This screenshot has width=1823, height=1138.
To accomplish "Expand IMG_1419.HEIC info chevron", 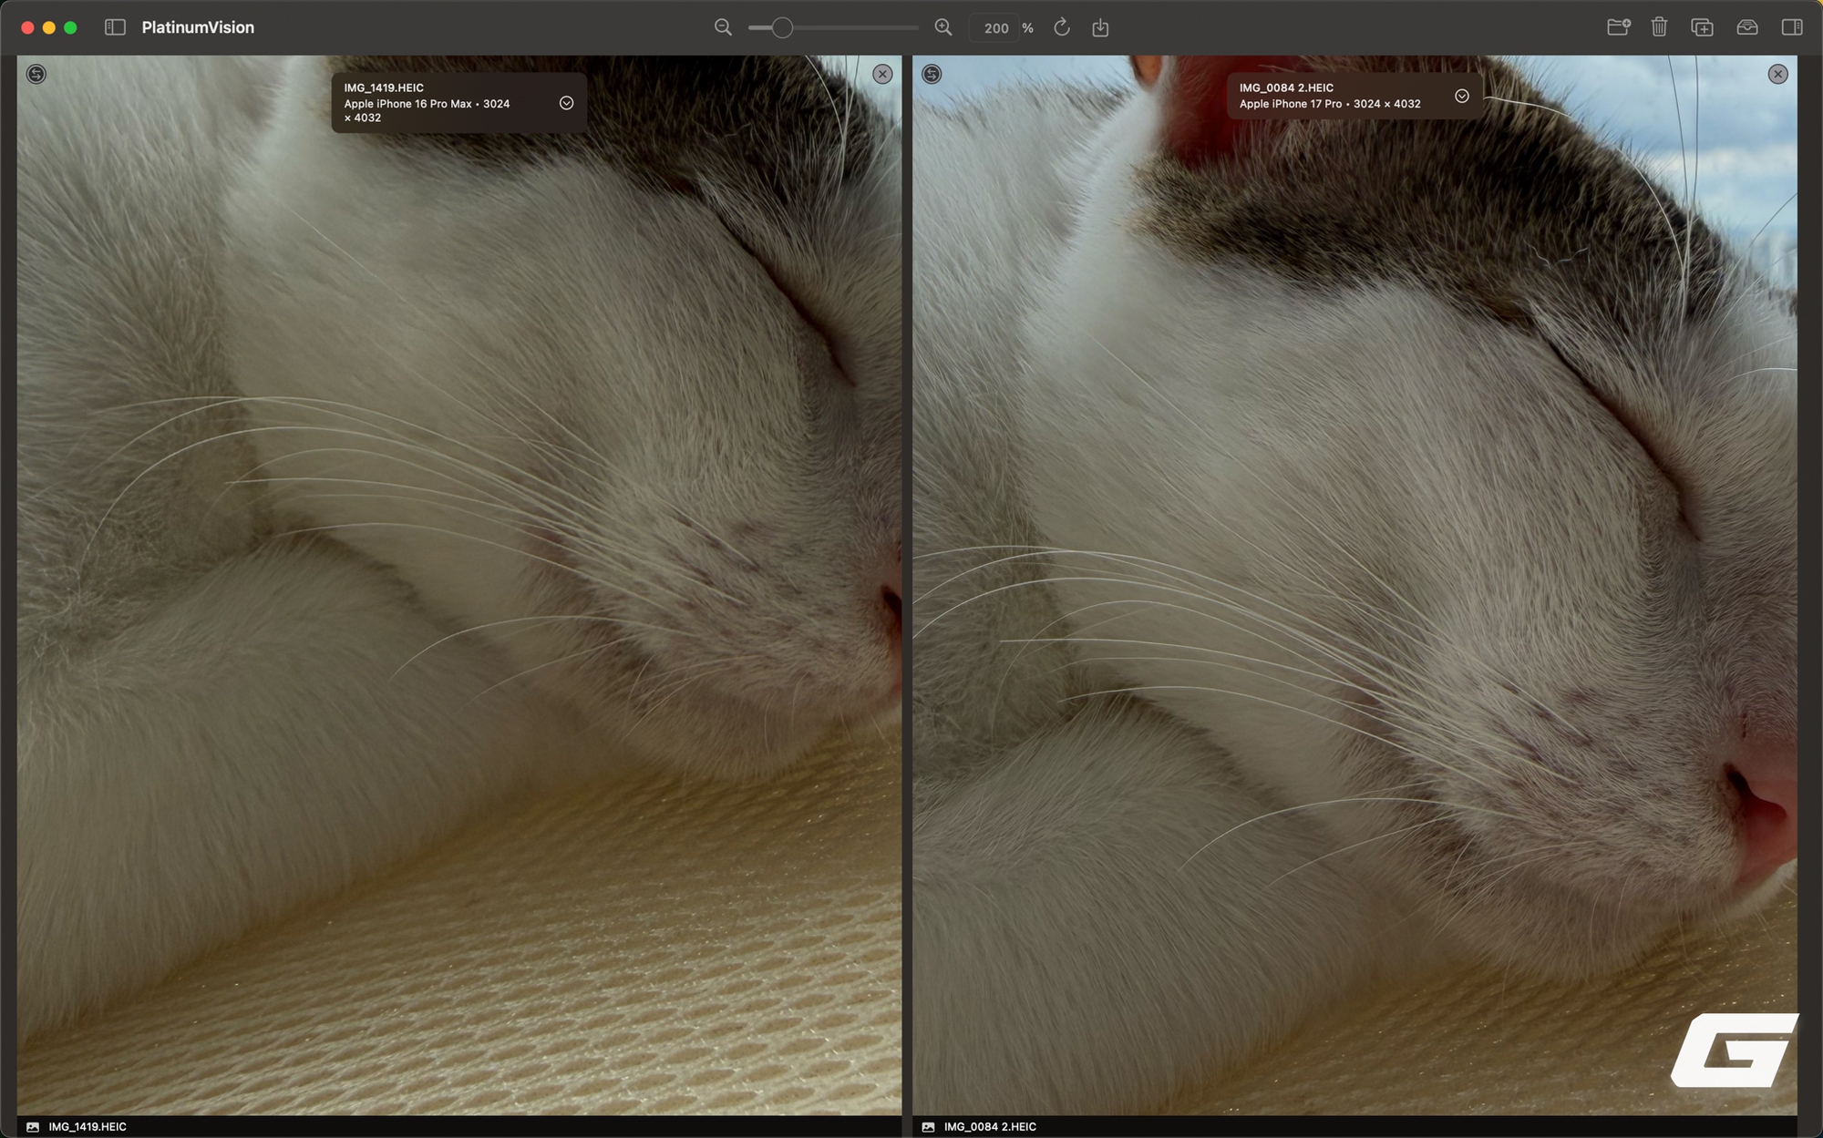I will click(566, 103).
